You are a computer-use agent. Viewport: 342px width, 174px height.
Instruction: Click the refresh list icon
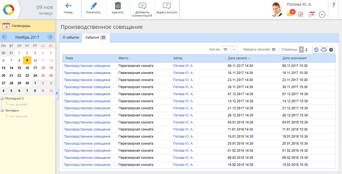point(316,50)
